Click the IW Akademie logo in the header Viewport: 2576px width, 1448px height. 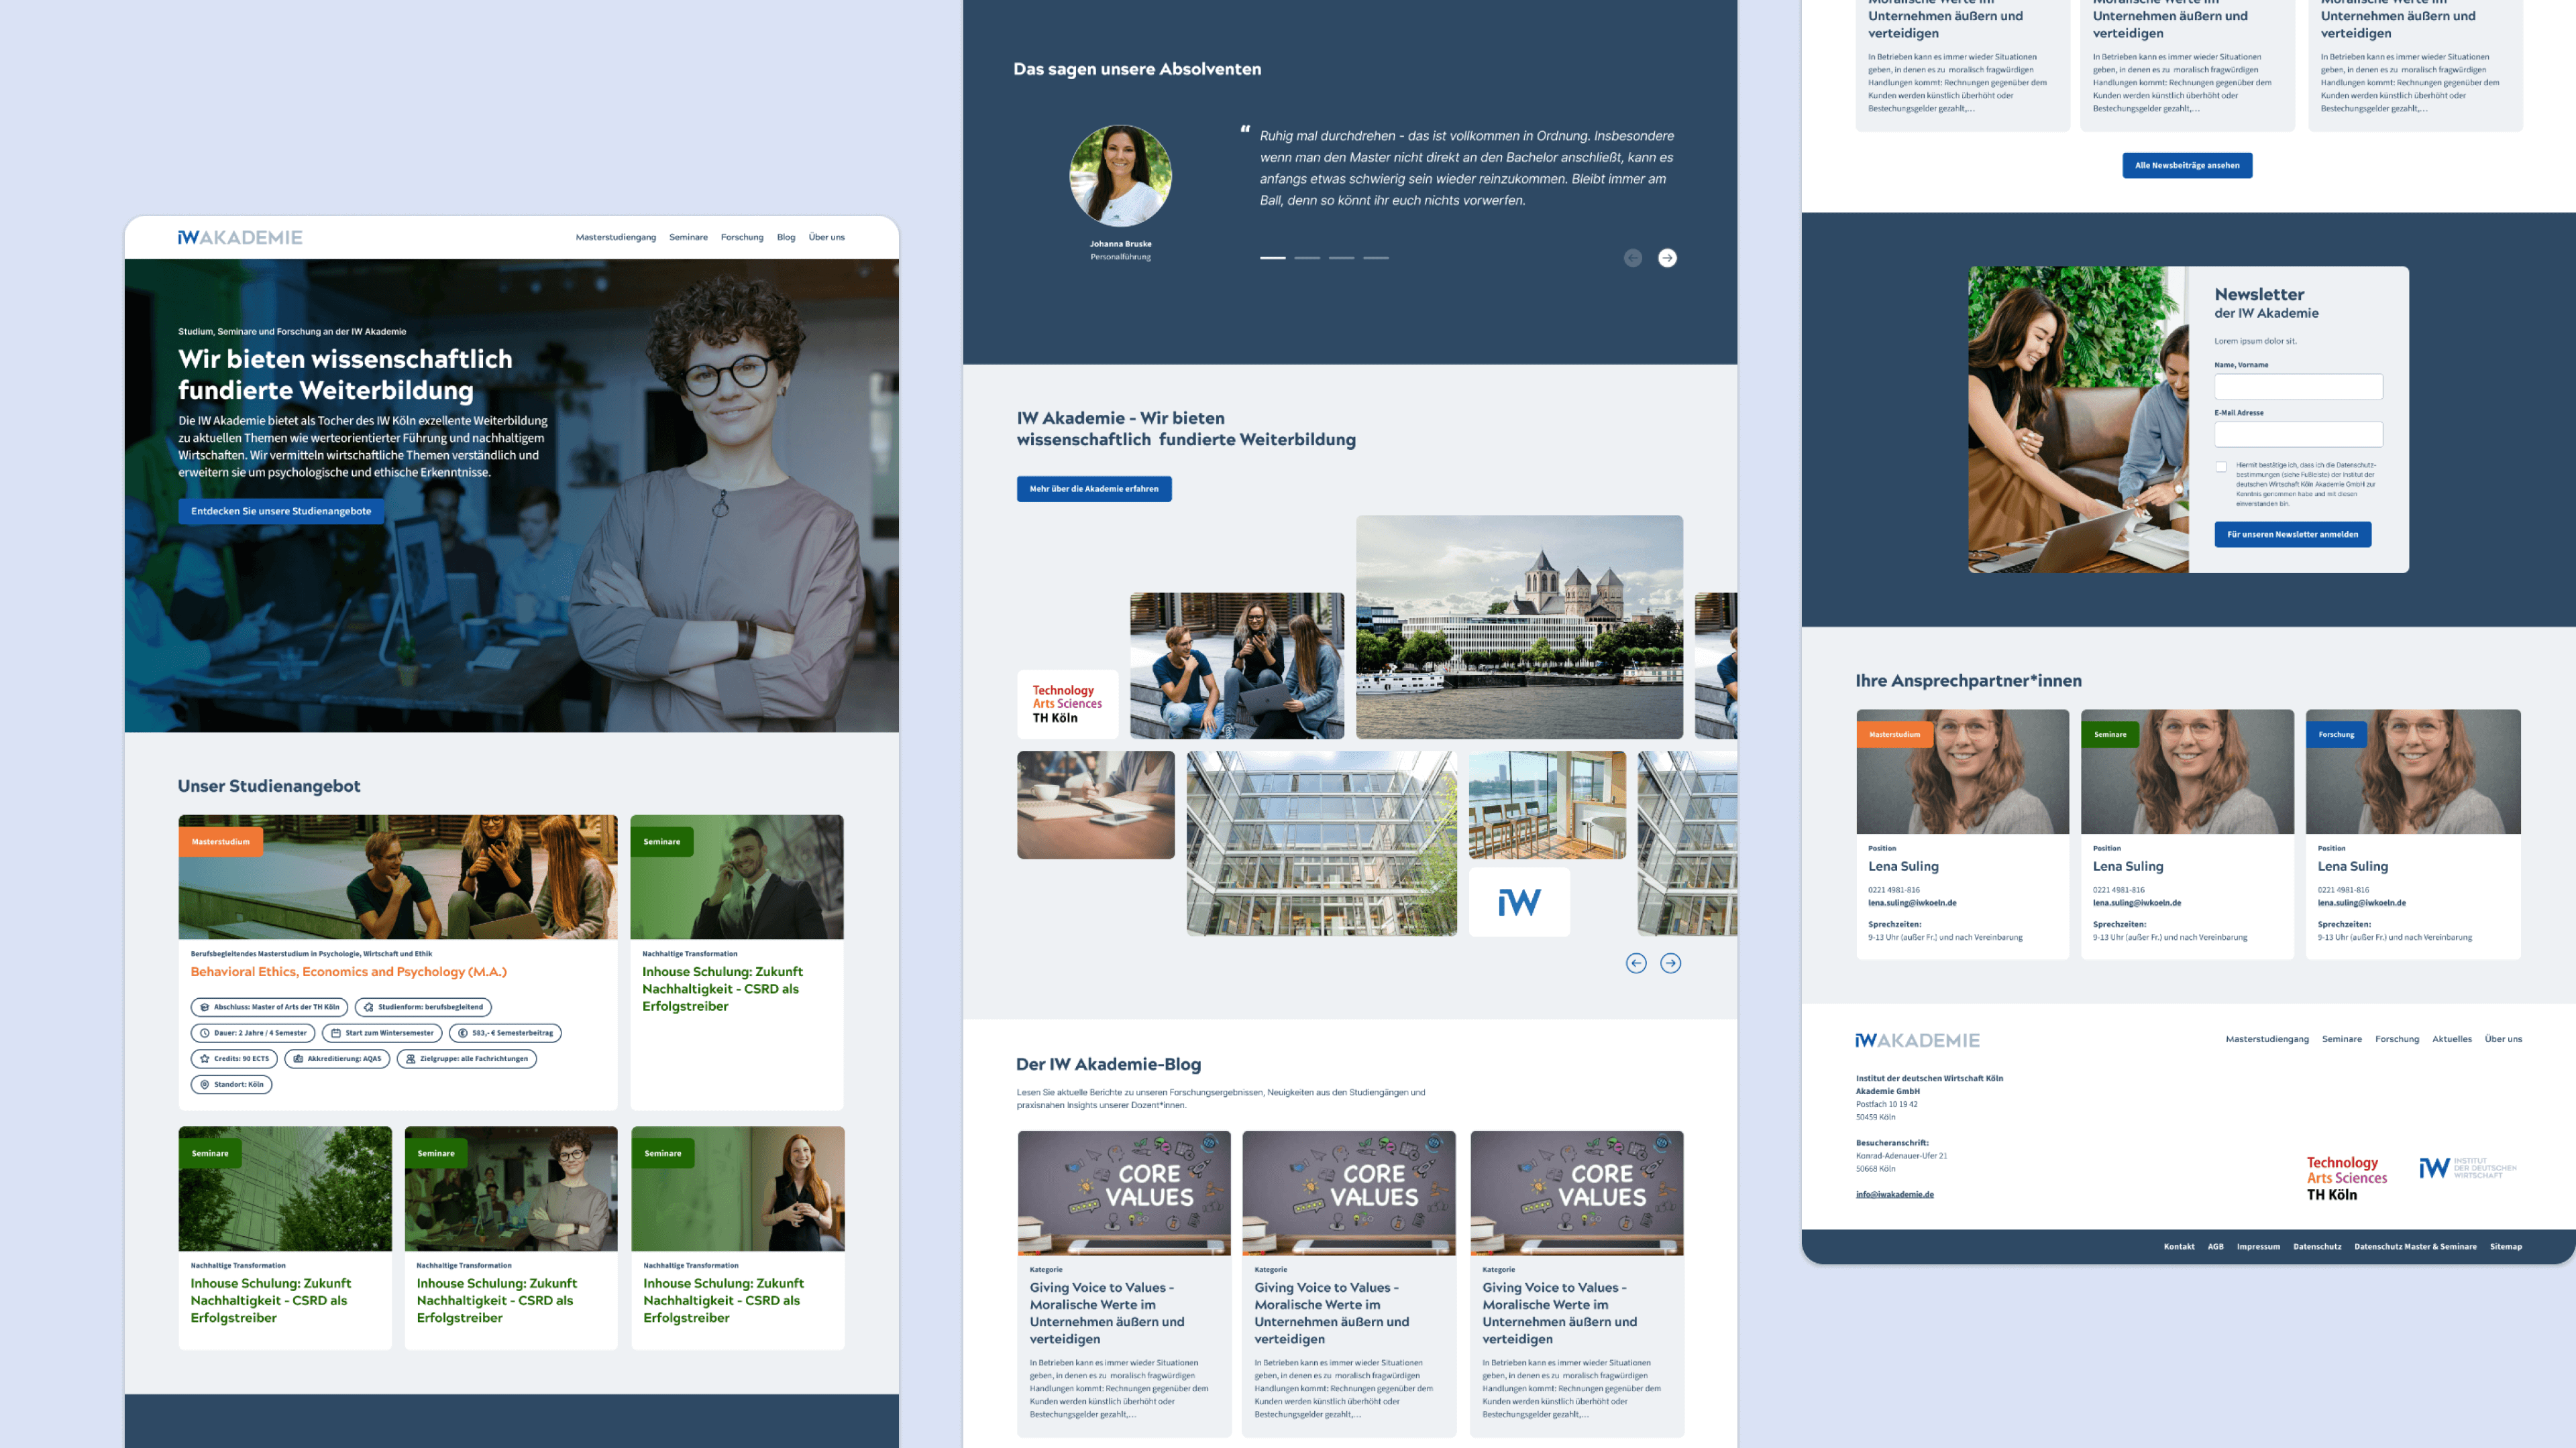(238, 237)
